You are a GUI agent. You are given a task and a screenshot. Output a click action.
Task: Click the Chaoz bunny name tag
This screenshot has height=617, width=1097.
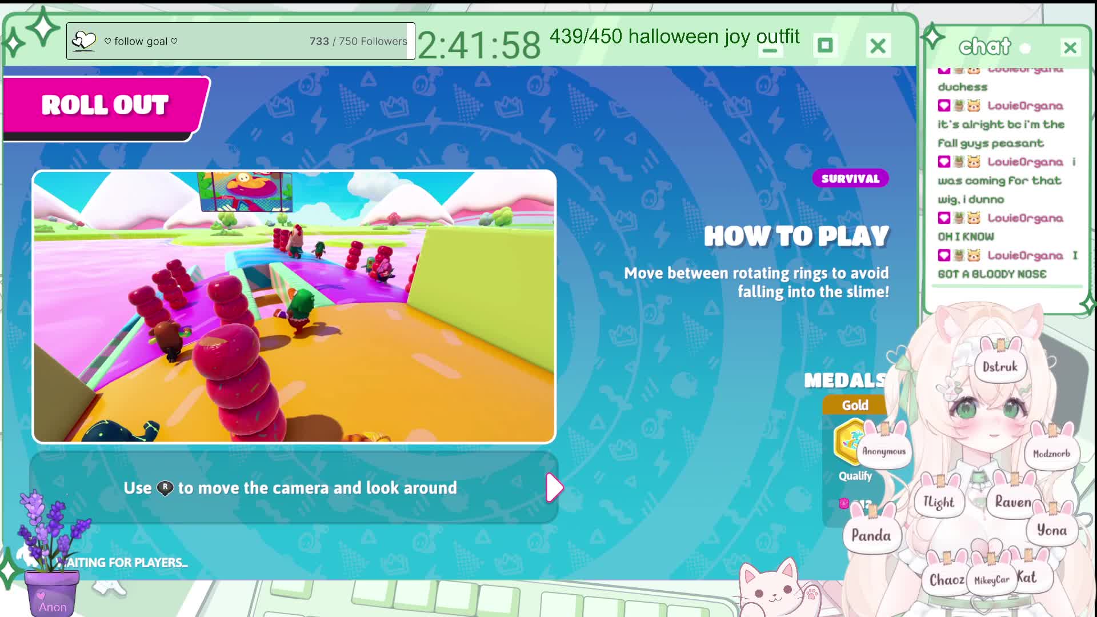click(947, 576)
